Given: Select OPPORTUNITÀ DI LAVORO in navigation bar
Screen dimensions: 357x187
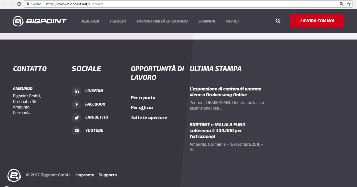Looking at the screenshot, I should [162, 21].
